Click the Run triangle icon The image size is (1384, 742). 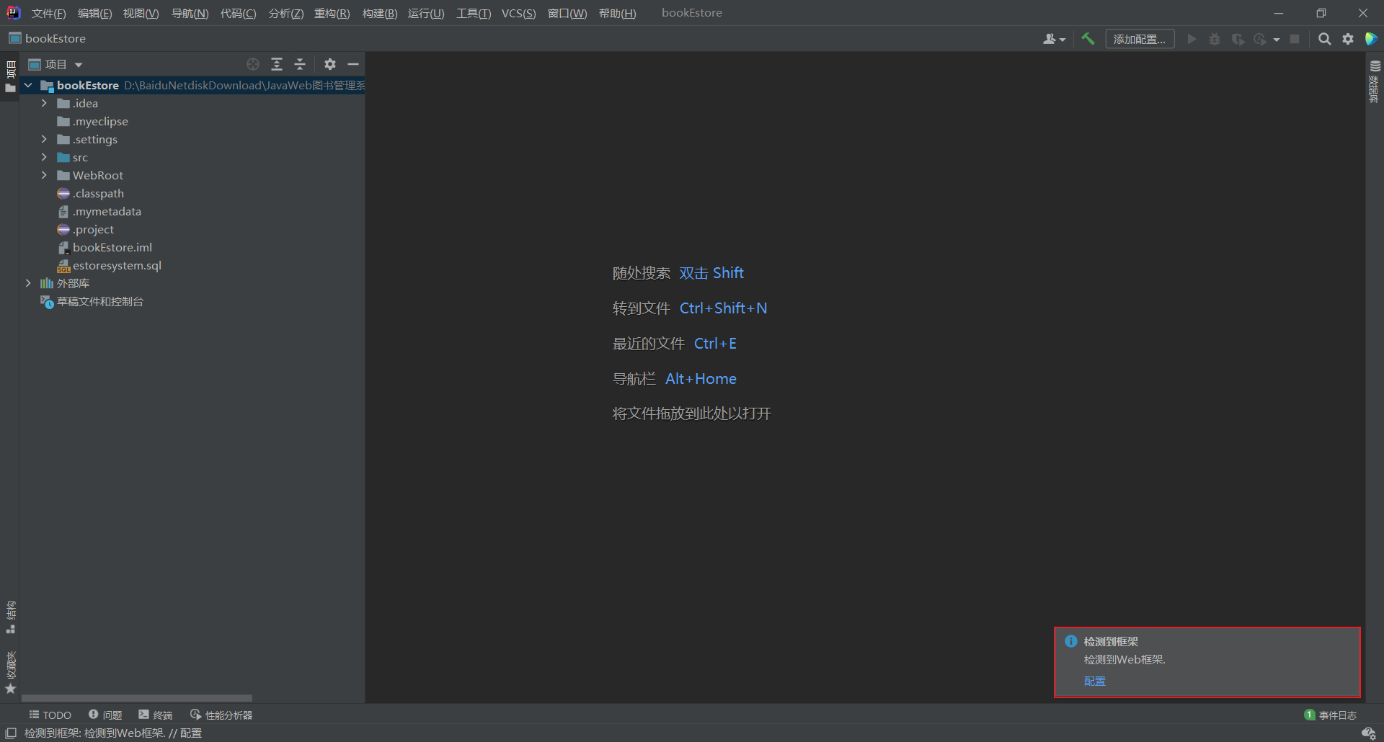(x=1192, y=39)
